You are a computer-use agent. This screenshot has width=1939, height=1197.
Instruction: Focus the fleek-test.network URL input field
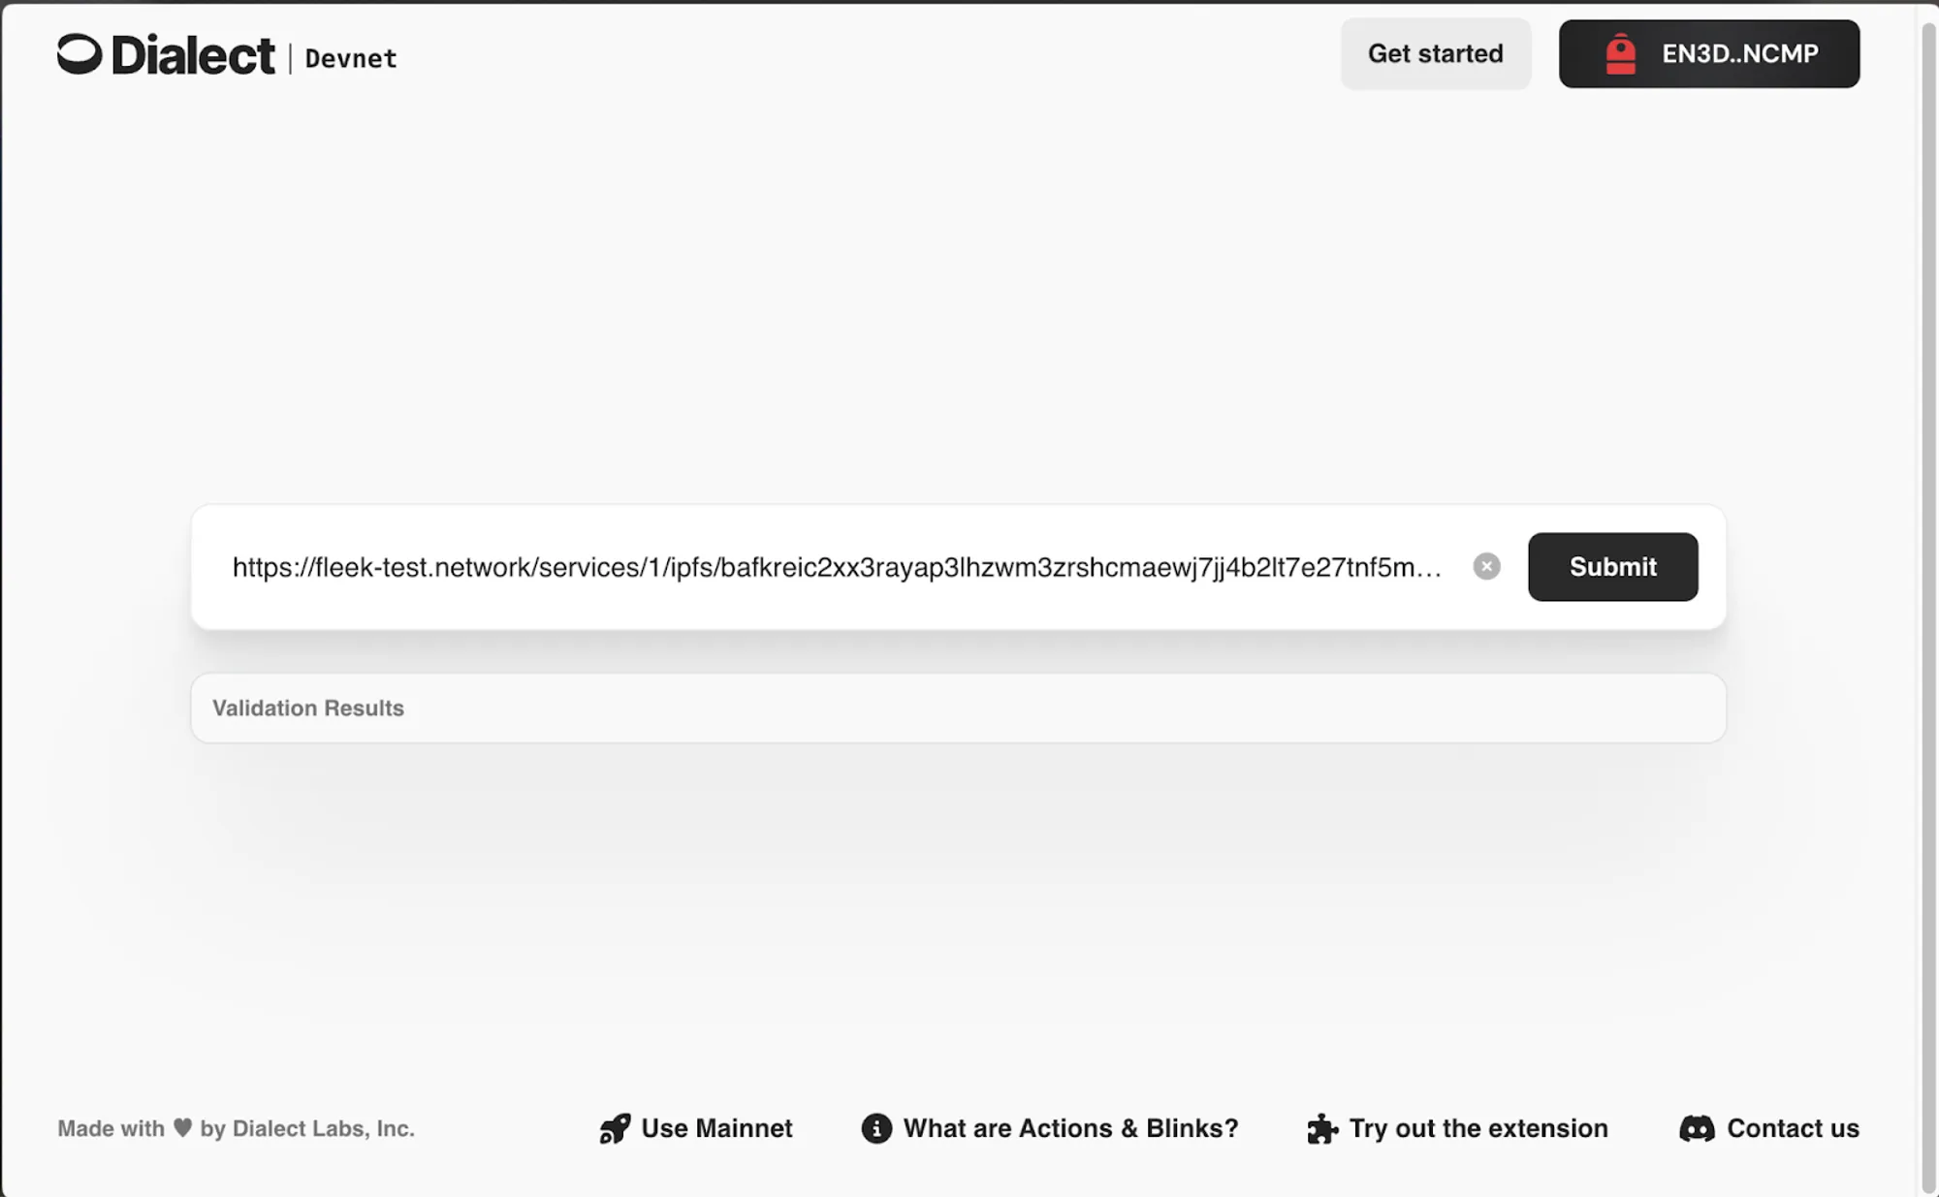tap(836, 568)
